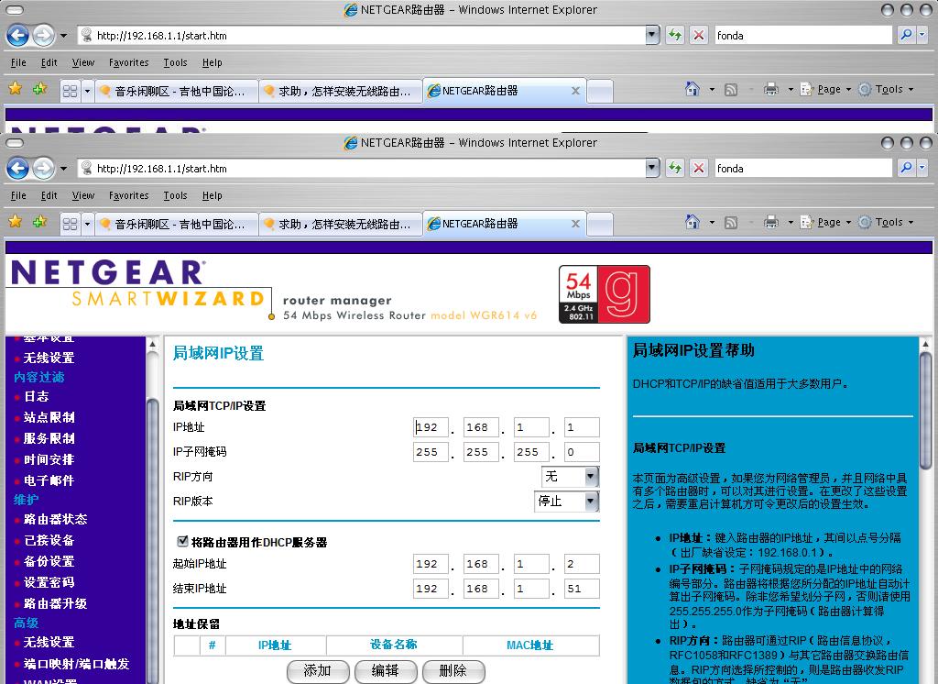Switch to 音乐闲聊区 tab in front window
Viewport: 938px width, 684px height.
pyautogui.click(x=177, y=224)
